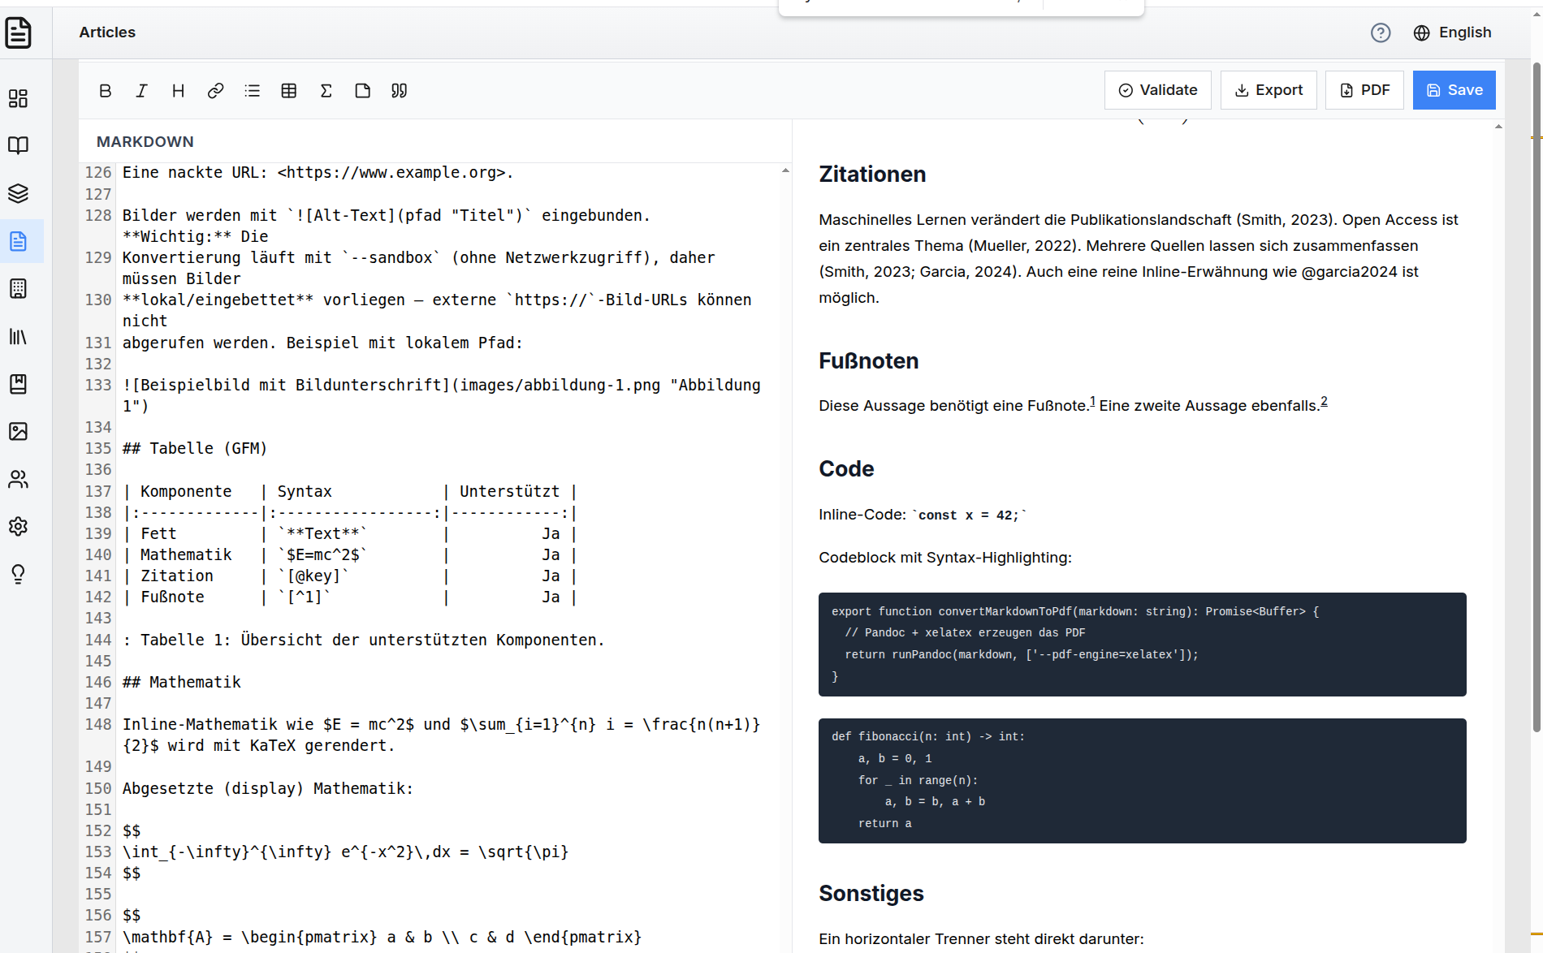Open the image gallery icon in sidebar
The image size is (1543, 953).
tap(18, 431)
